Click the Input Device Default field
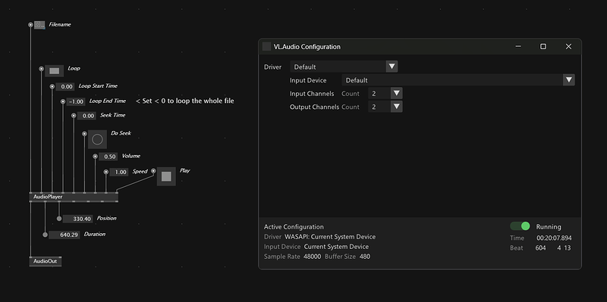 452,80
